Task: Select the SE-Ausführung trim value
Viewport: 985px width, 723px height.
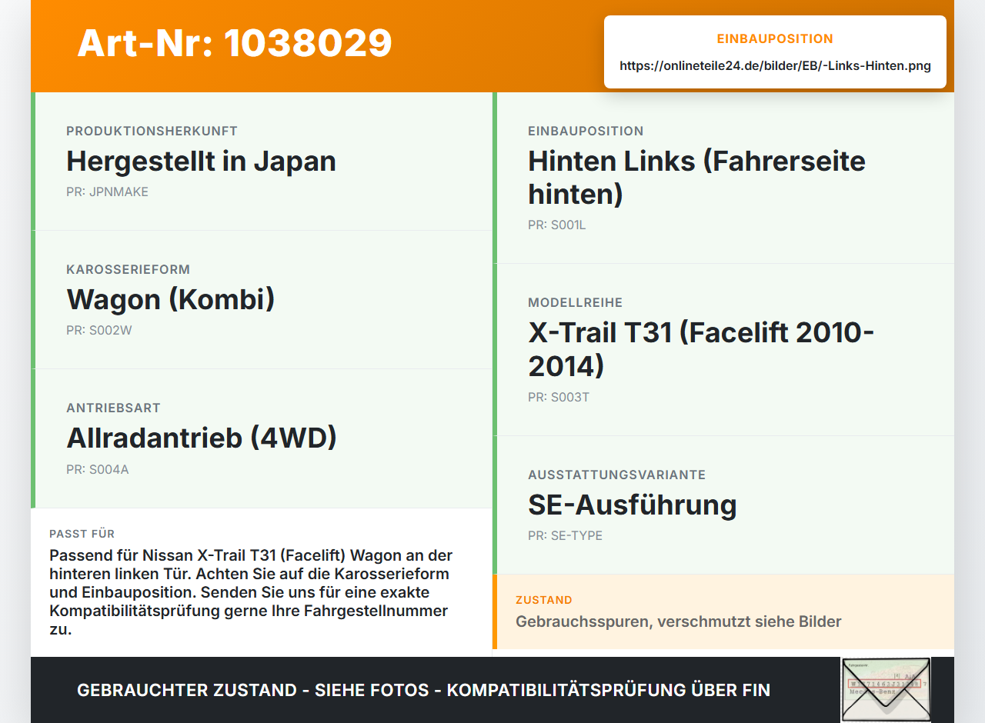Action: click(x=633, y=505)
